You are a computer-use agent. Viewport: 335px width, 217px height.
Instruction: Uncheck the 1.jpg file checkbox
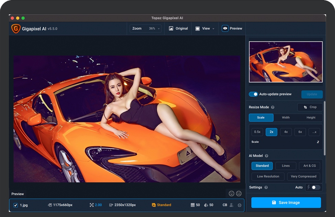(15, 205)
